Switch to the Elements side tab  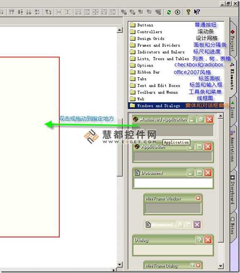click(233, 76)
